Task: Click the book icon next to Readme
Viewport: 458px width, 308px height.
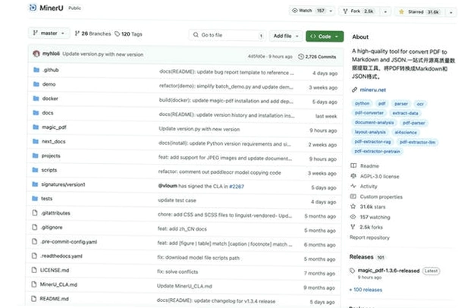Action: coord(353,165)
